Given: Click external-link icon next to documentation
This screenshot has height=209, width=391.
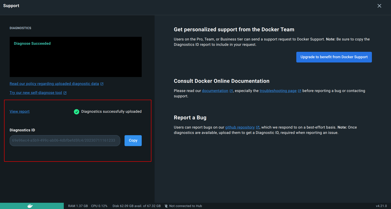Looking at the screenshot, I should click(x=231, y=91).
